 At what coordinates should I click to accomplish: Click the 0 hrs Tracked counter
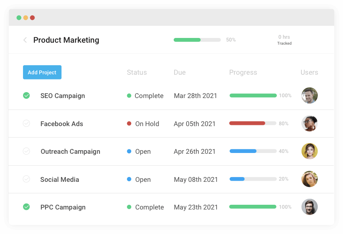pos(284,40)
